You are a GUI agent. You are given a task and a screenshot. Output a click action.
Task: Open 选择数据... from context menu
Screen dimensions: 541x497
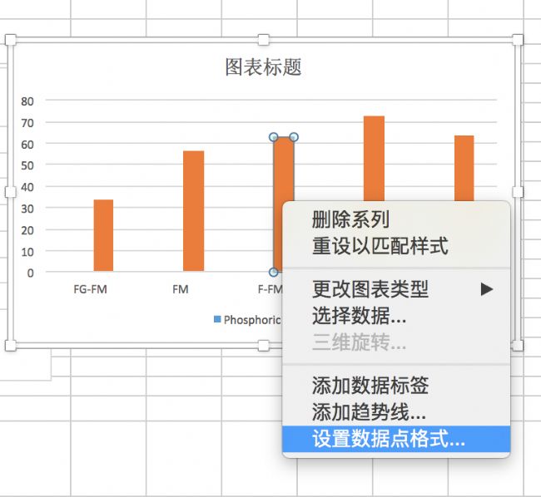tap(359, 316)
